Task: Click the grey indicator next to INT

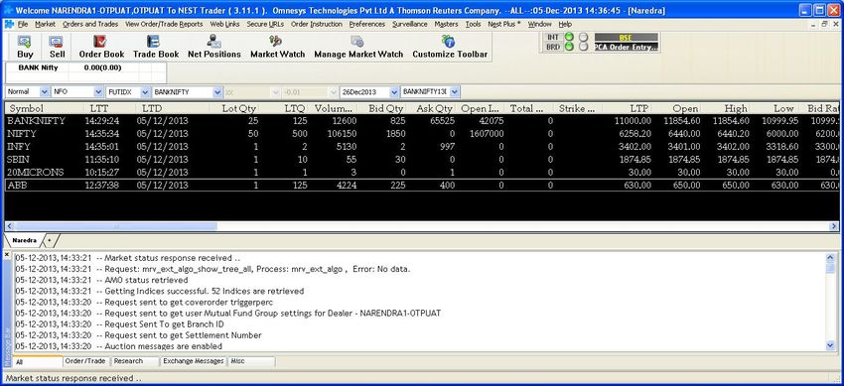Action: (584, 37)
